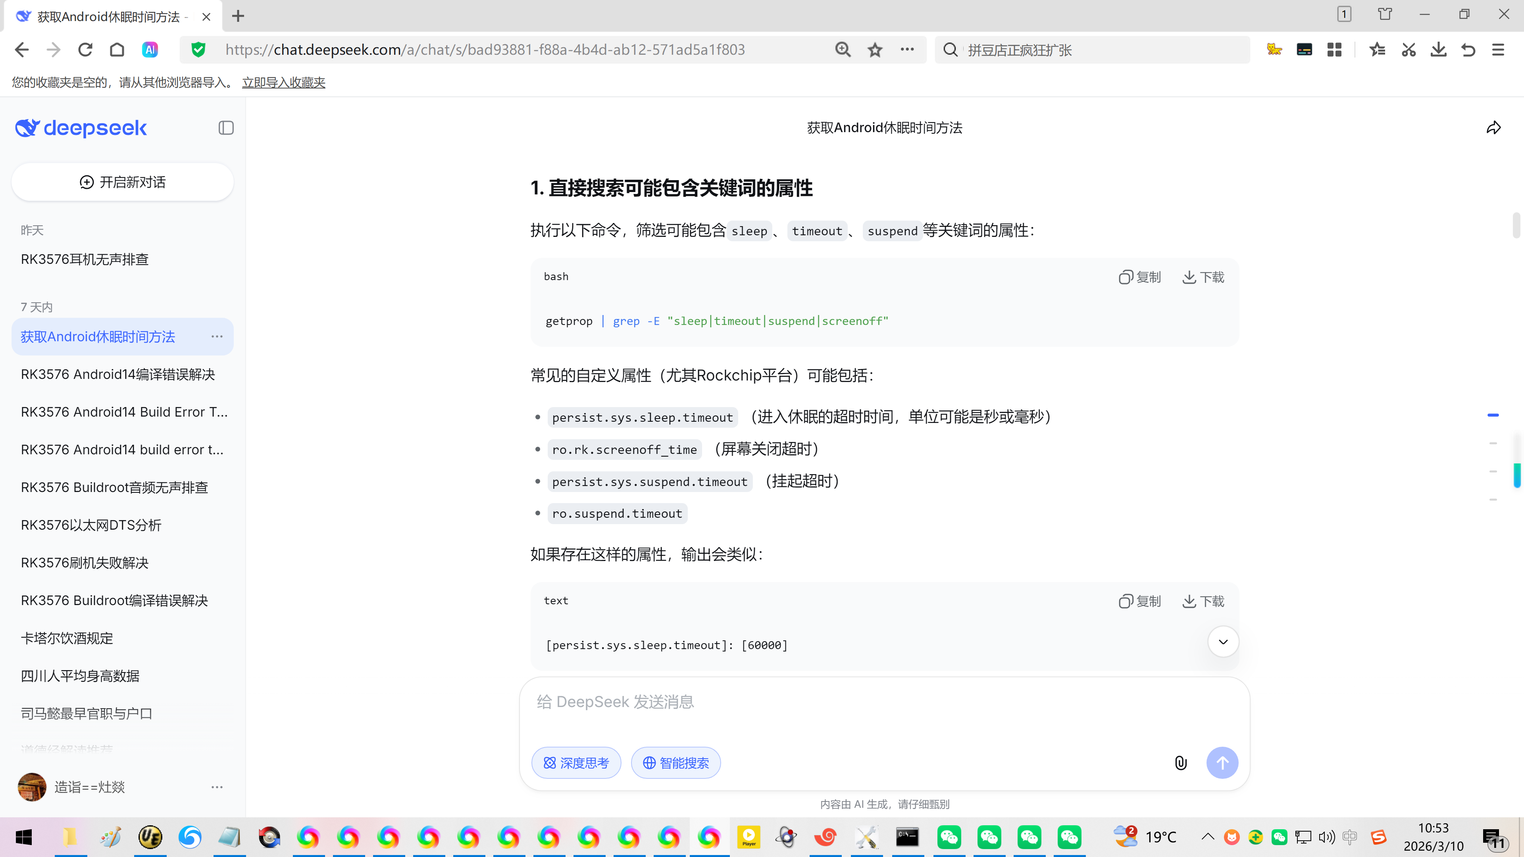
Task: Click the share conversation arrow icon
Action: click(1493, 128)
